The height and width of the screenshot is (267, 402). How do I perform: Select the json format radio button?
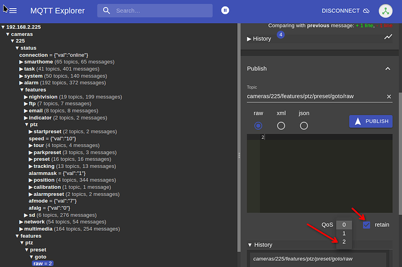(304, 126)
